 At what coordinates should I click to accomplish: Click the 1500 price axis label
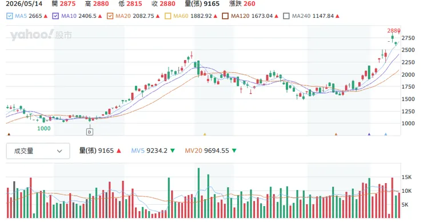click(x=408, y=99)
